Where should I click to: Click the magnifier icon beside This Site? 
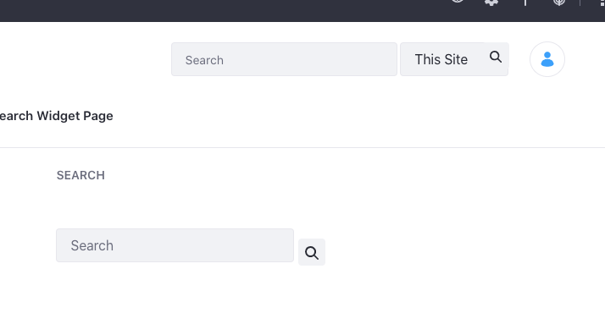tap(496, 57)
